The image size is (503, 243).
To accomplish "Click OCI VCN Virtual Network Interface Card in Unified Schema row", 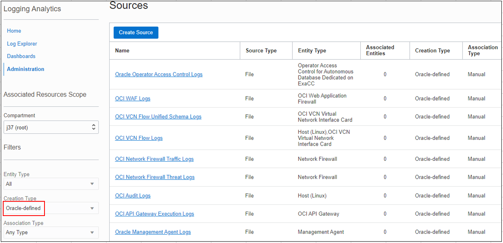I will pos(325,117).
